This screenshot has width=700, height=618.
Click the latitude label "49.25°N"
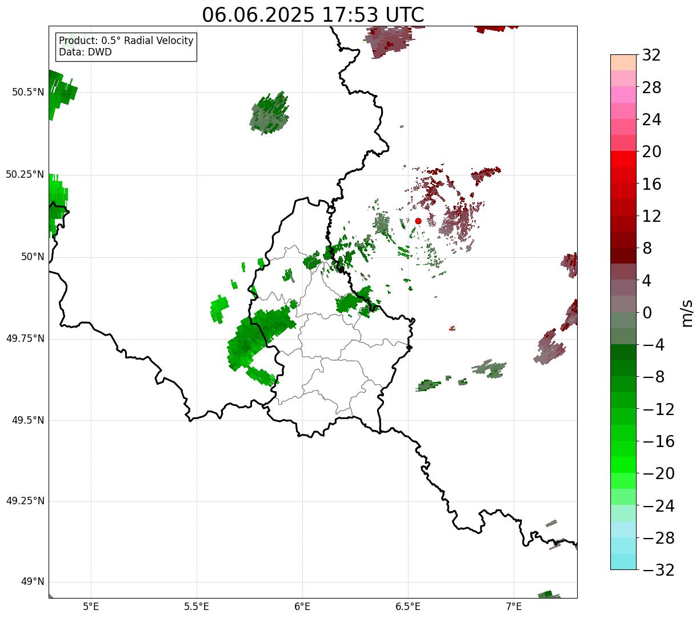point(25,501)
